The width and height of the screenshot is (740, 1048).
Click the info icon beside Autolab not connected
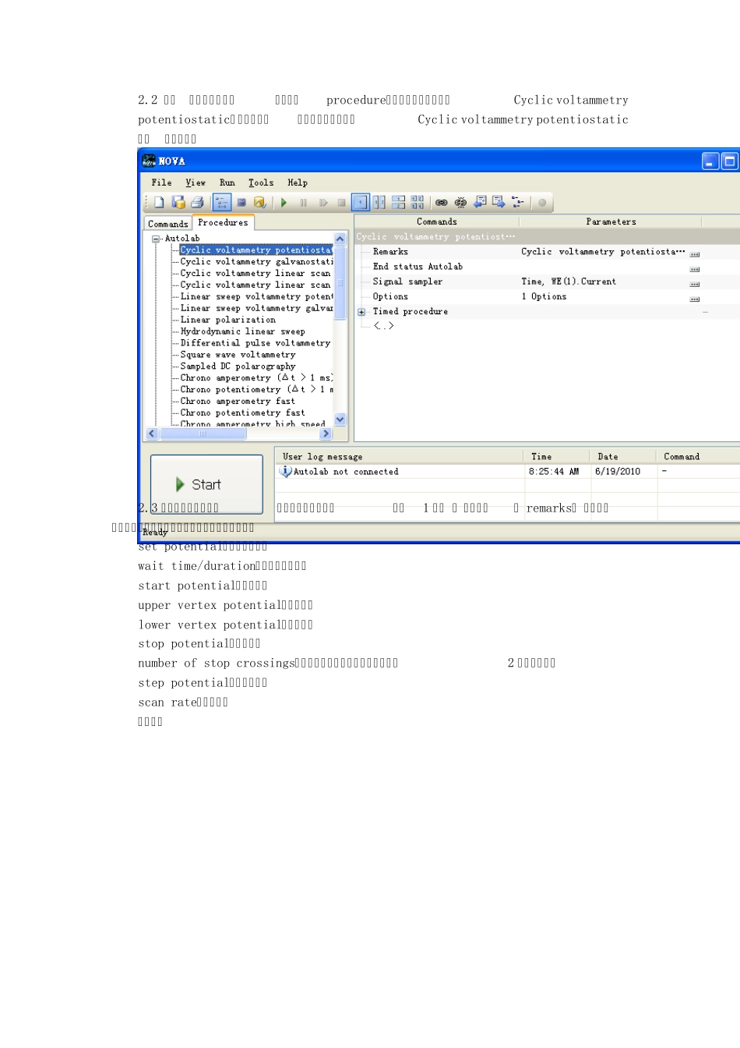[286, 471]
